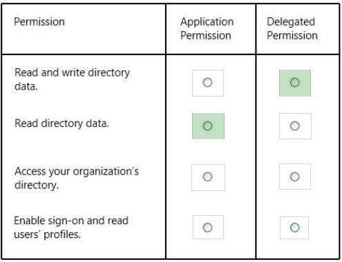The height and width of the screenshot is (262, 342).
Task: Click white box around organization's directory Delegated radio
Action: (x=295, y=177)
